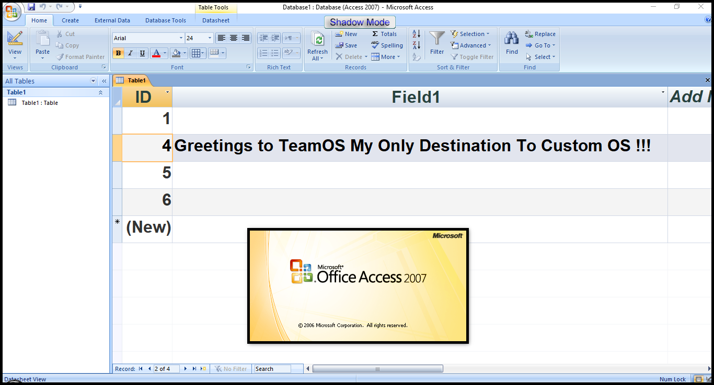Screen dimensions: 714x385
Task: Click the Find binoculars icon
Action: [x=512, y=39]
